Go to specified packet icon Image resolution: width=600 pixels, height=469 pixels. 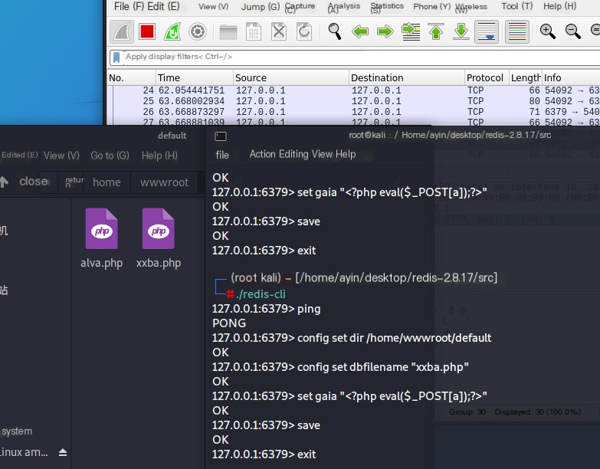point(411,31)
